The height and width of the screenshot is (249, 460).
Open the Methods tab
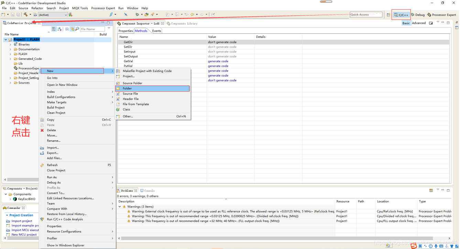141,31
